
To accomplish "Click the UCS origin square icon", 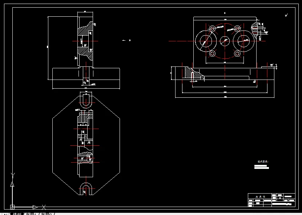I will pyautogui.click(x=12, y=207).
